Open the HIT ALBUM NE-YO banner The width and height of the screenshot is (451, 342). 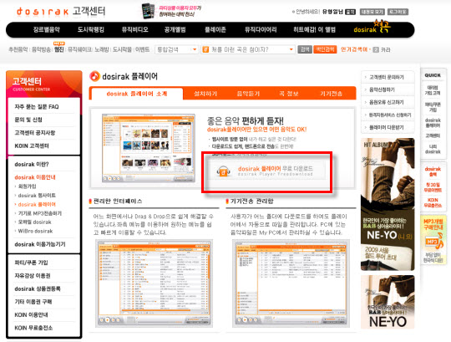click(388, 204)
